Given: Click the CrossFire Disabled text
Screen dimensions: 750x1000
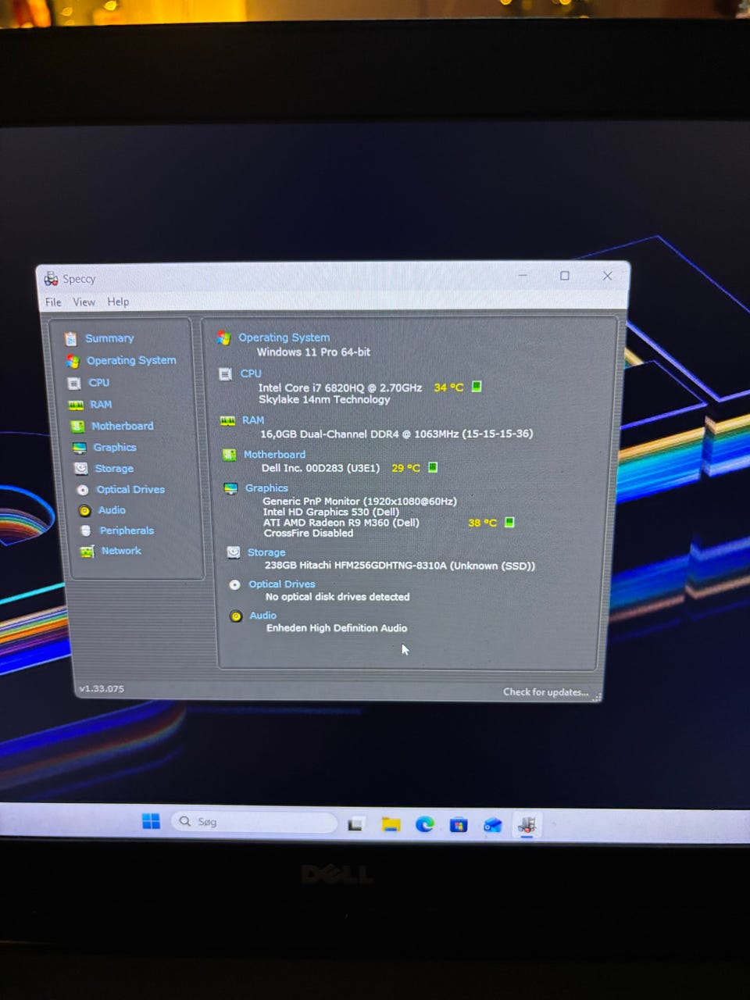Looking at the screenshot, I should click(309, 534).
